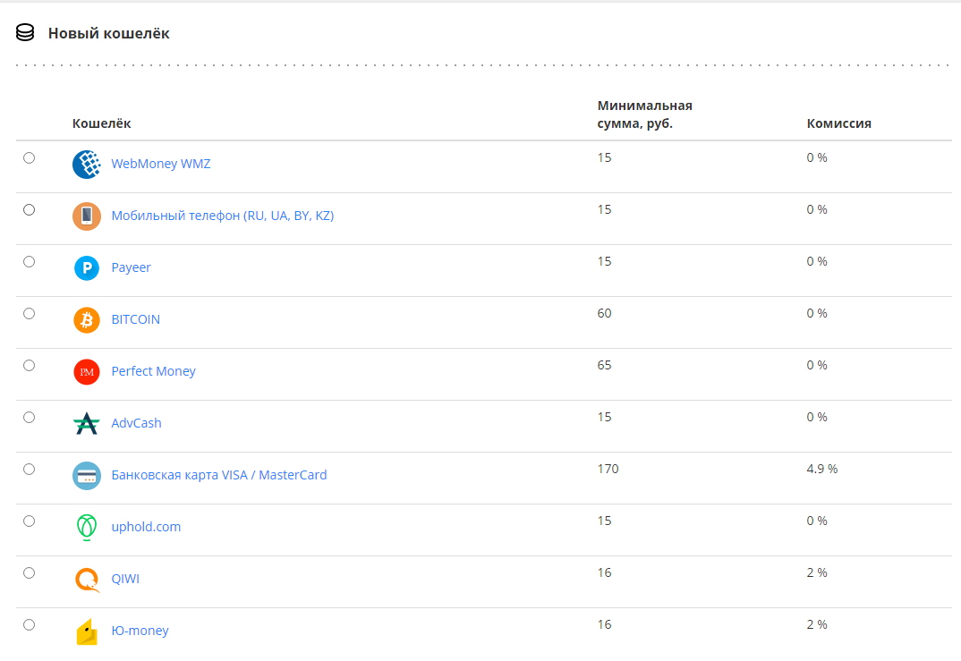Screen dimensions: 961x661
Task: Click the blue Payeer logo icon
Action: click(x=87, y=268)
